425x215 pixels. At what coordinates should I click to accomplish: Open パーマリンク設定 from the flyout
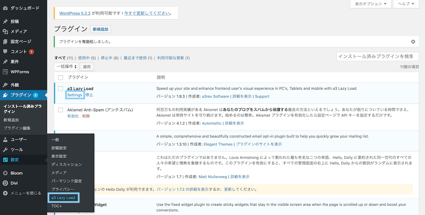(67, 181)
